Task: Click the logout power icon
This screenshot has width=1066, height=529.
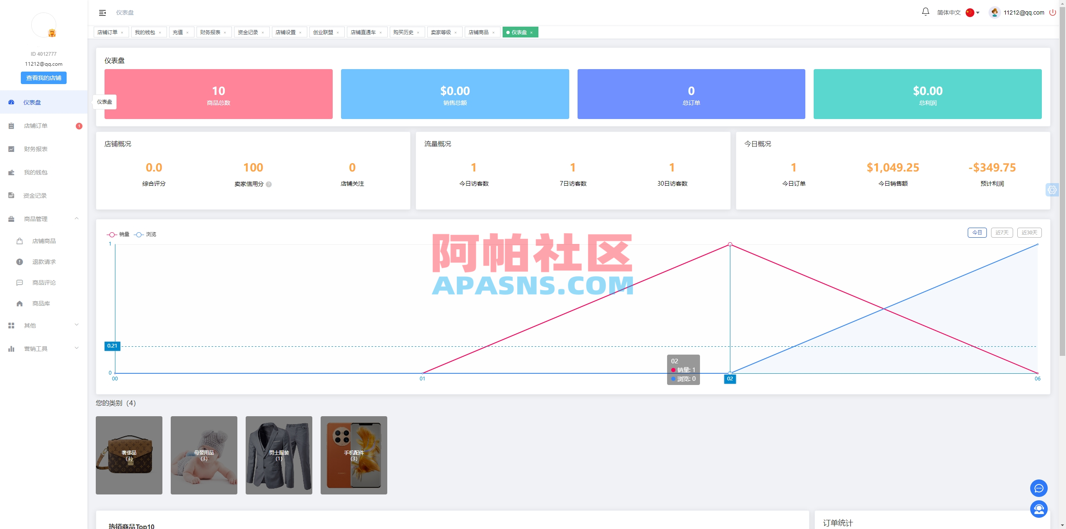Action: point(1053,12)
